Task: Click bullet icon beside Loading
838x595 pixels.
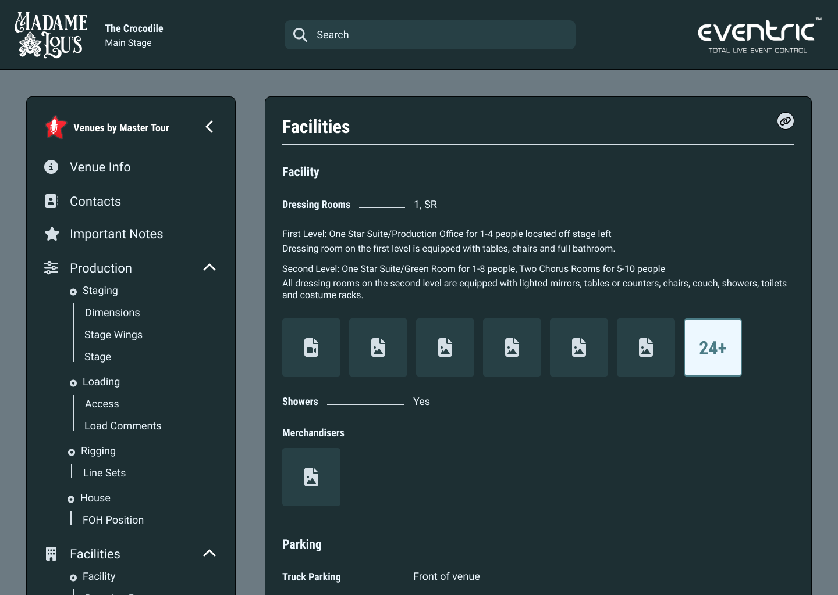Action: [73, 383]
